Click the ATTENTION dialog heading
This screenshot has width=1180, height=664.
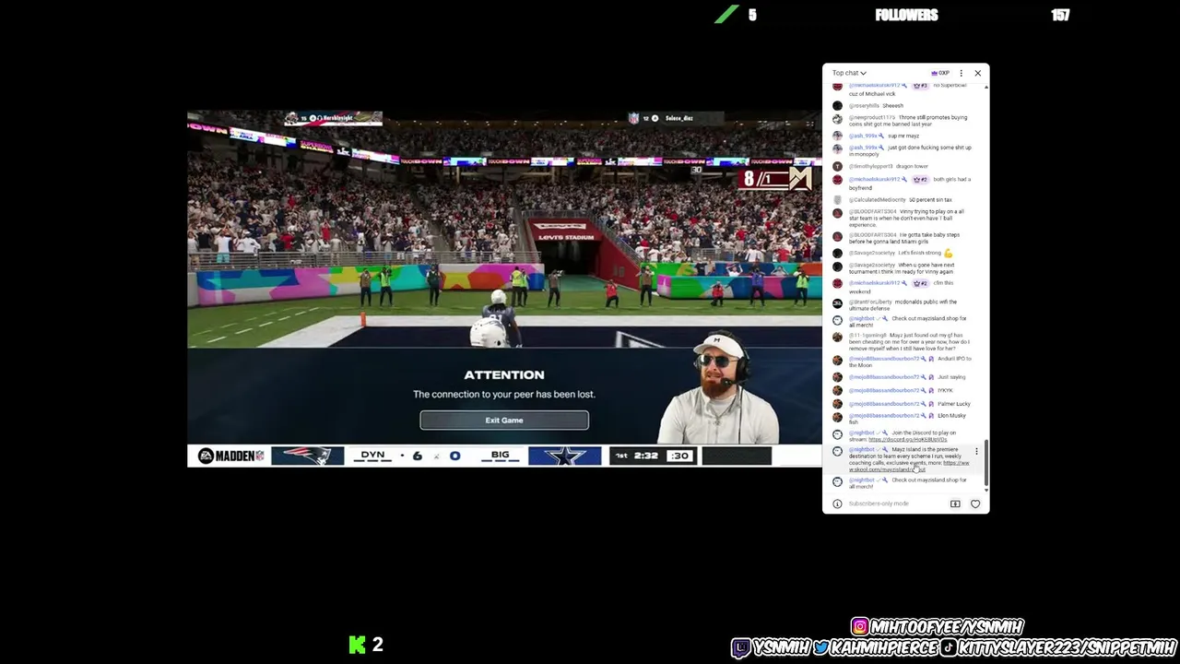(504, 374)
